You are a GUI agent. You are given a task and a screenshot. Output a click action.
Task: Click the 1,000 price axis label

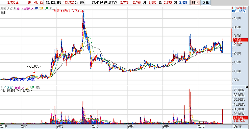237,71
